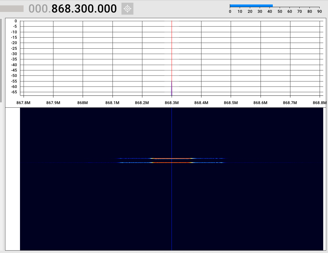Click the 868.7M frequency axis label
This screenshot has height=253, width=328.
coord(290,103)
